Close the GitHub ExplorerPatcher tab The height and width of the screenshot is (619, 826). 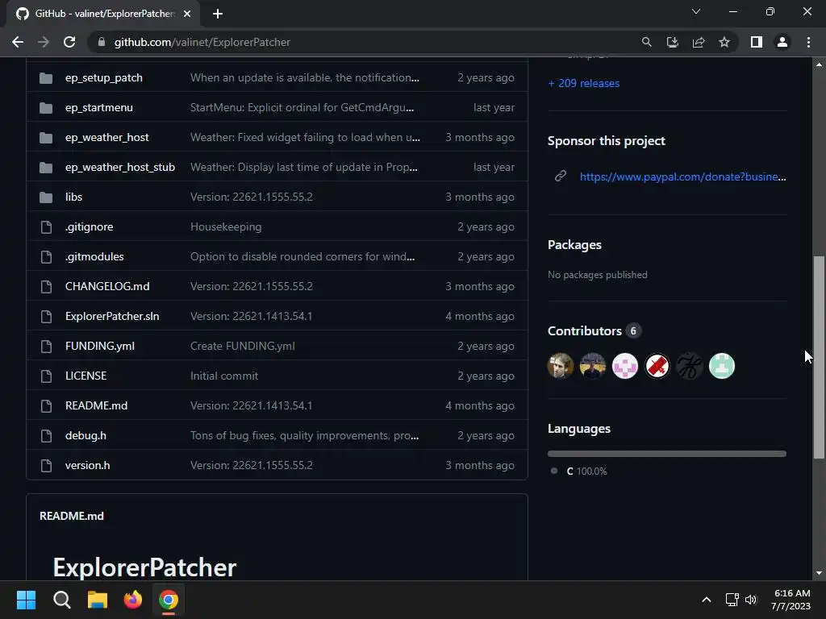[187, 14]
